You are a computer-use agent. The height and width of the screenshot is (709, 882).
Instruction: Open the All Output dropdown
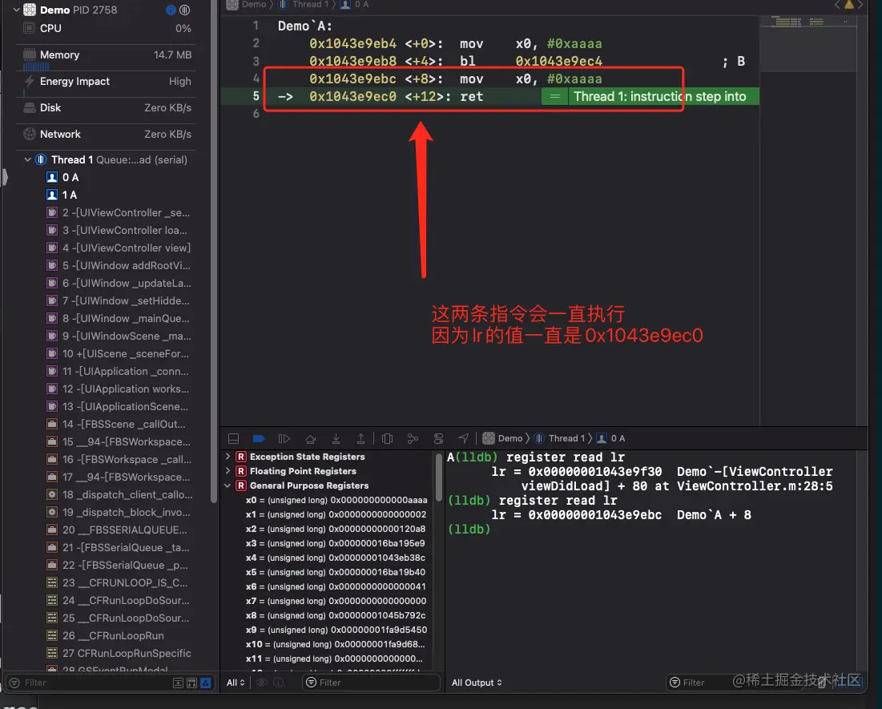click(x=477, y=683)
